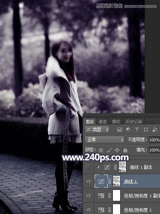Toggle mask link on 色相/饱和度 1 副本
The height and width of the screenshot is (214, 160).
pos(110,195)
